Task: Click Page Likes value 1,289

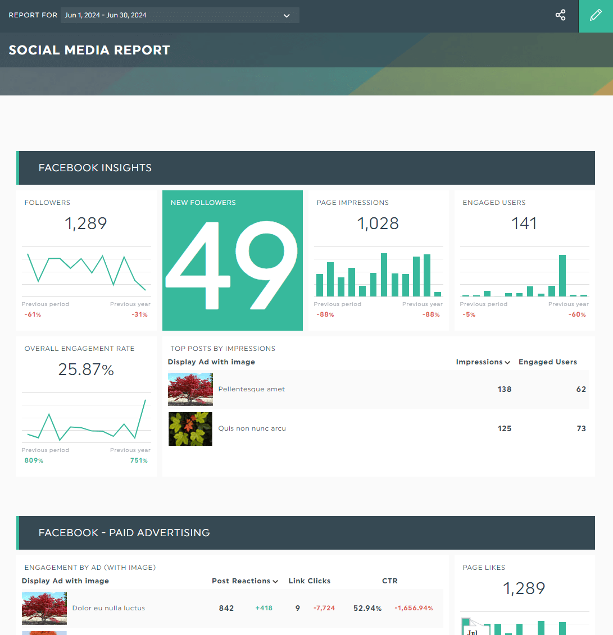Action: click(524, 588)
